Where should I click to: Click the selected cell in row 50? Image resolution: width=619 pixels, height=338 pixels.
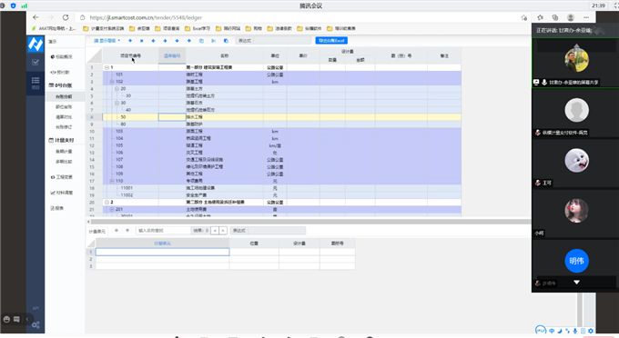pos(172,117)
